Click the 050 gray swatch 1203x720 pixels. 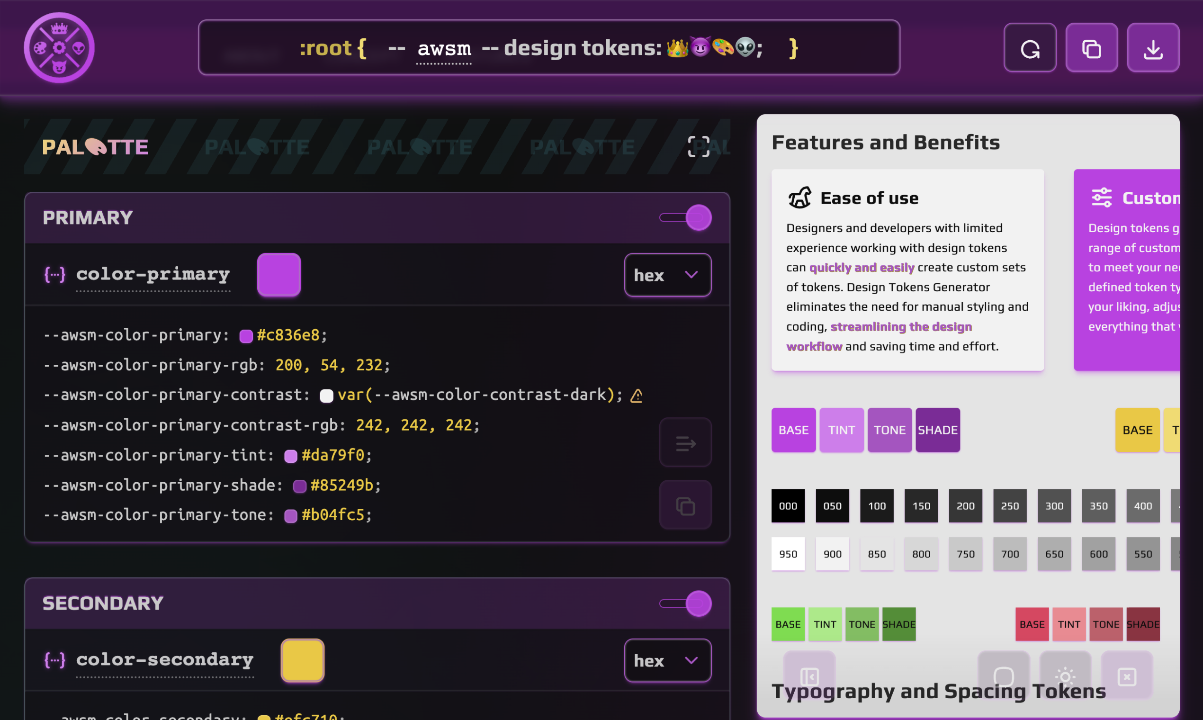(833, 506)
